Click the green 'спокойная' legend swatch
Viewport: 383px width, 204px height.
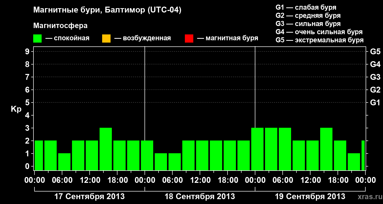(38, 39)
